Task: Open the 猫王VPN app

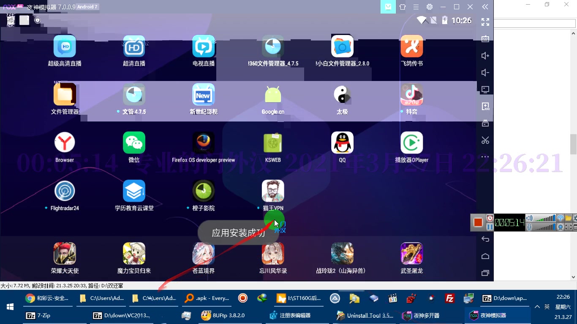Action: [x=273, y=191]
